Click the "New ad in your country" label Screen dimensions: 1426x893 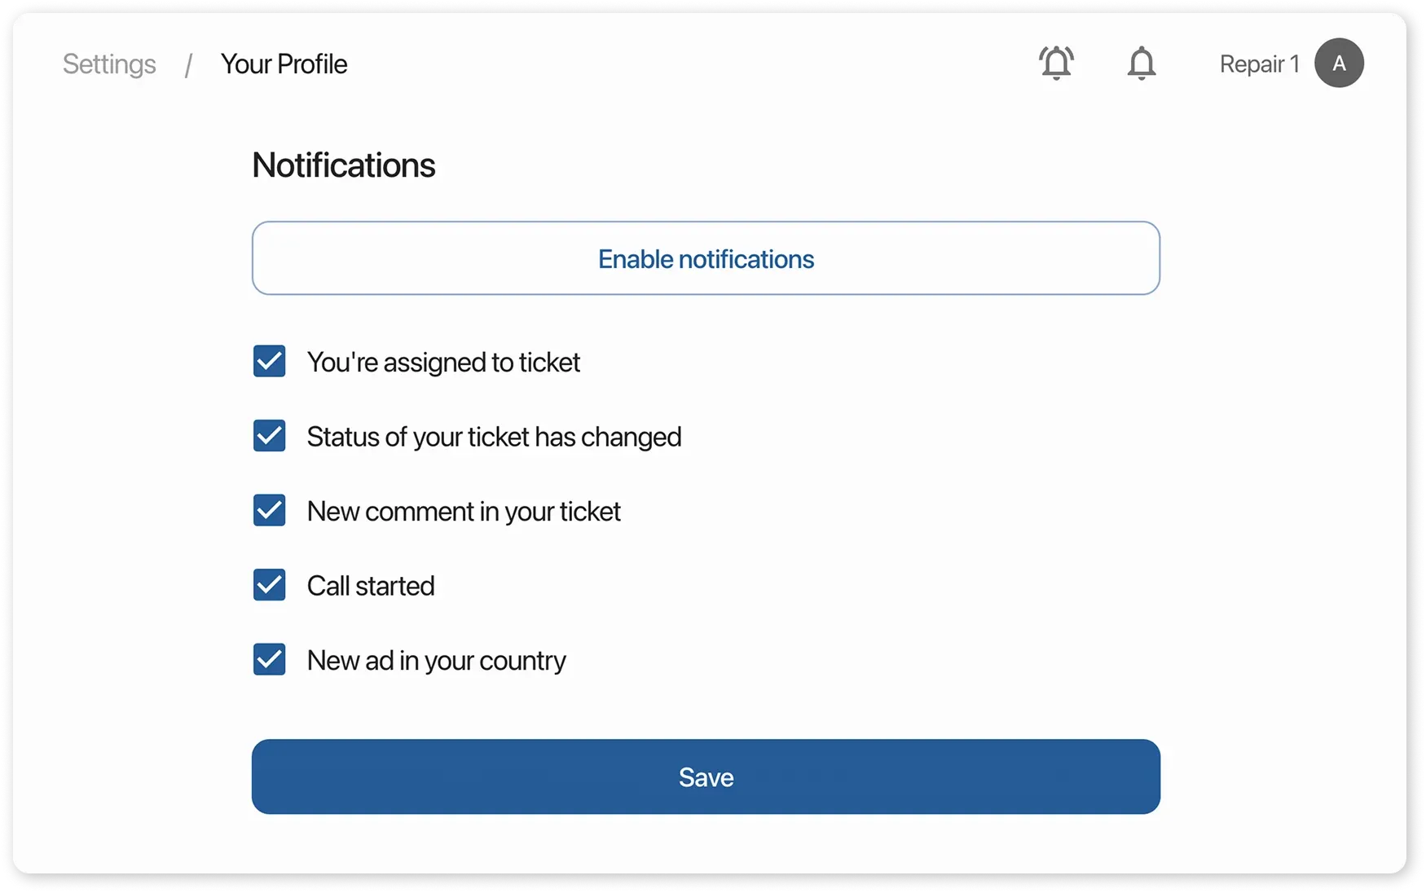436,661
